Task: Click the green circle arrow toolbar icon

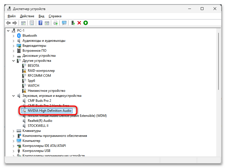Action: [x=86, y=23]
